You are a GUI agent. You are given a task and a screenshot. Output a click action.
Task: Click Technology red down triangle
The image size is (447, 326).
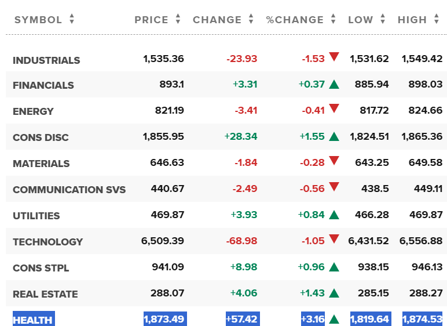(x=334, y=238)
